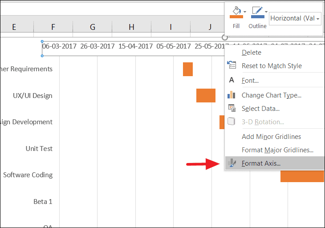Screen dimensions: 325x228
Task: Select column H header
Action: [x=131, y=27]
